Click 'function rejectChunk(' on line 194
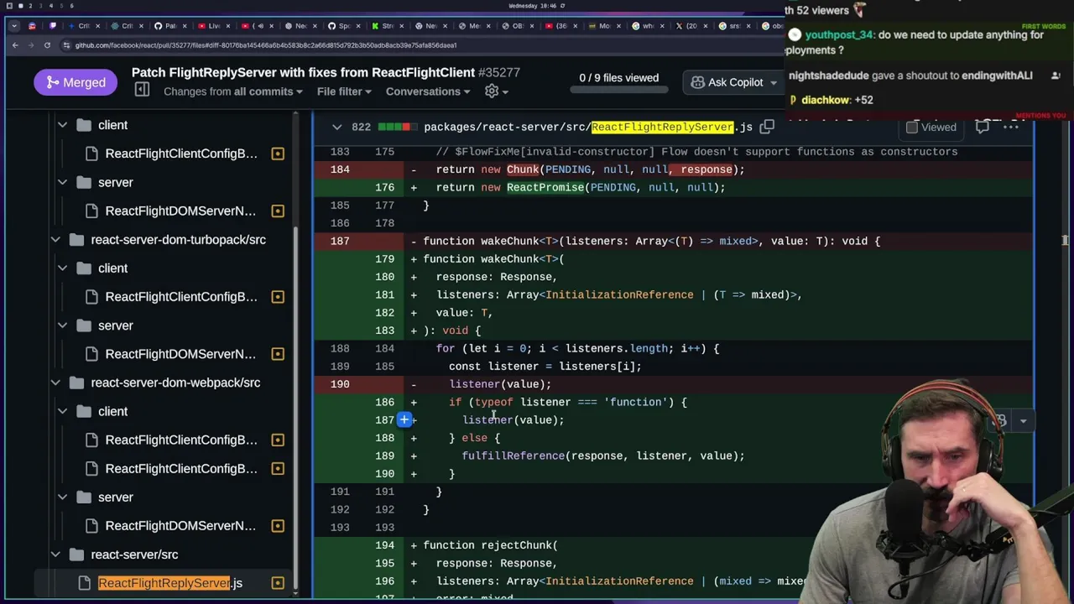Image resolution: width=1074 pixels, height=604 pixels. (x=490, y=545)
